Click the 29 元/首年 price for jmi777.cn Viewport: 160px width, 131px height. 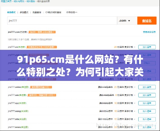(119, 47)
